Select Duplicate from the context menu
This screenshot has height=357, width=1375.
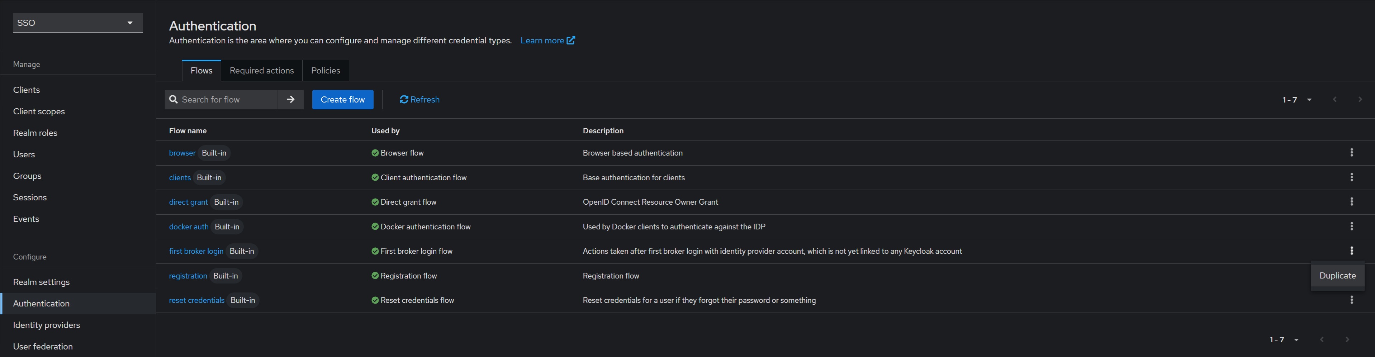click(x=1337, y=276)
